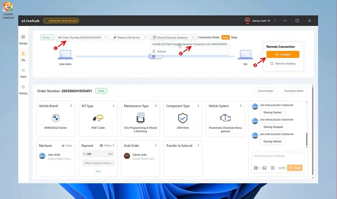Click the insert video icon in chat

tap(273, 168)
